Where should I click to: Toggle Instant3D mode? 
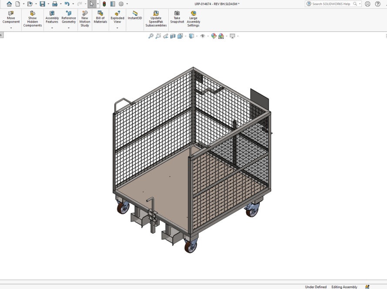click(x=135, y=16)
